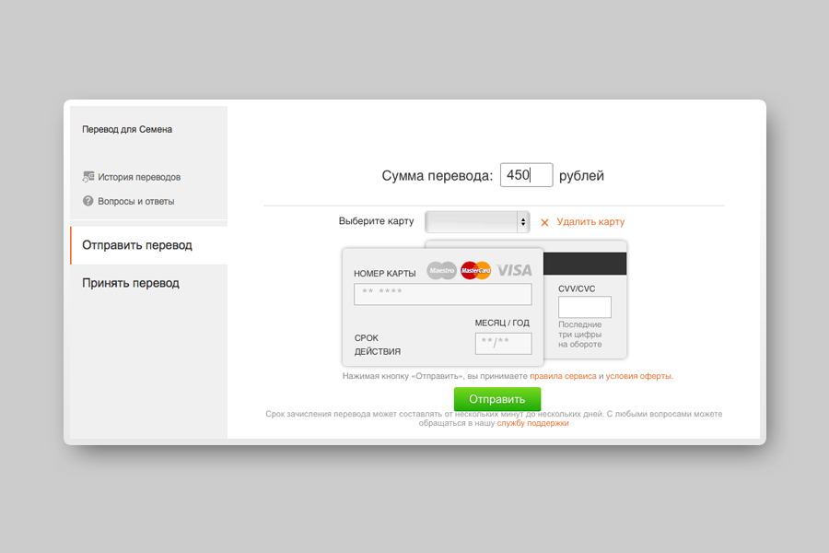Click the question mark FAQ icon
The height and width of the screenshot is (553, 829).
tap(88, 201)
